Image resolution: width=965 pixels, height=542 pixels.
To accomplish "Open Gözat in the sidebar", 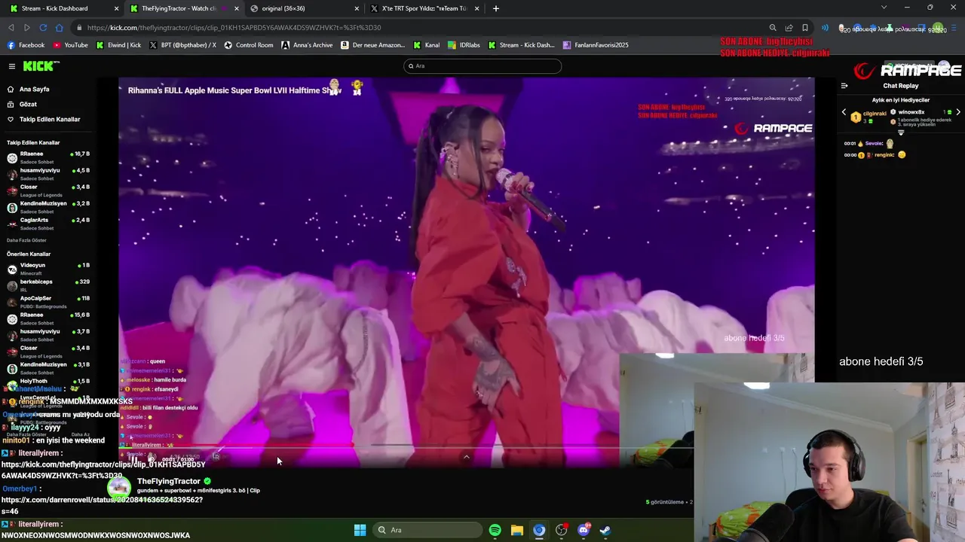I will point(22,104).
